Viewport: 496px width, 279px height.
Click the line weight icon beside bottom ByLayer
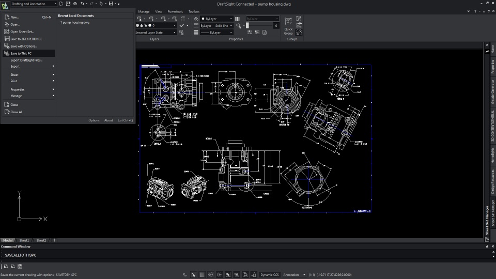(x=196, y=32)
